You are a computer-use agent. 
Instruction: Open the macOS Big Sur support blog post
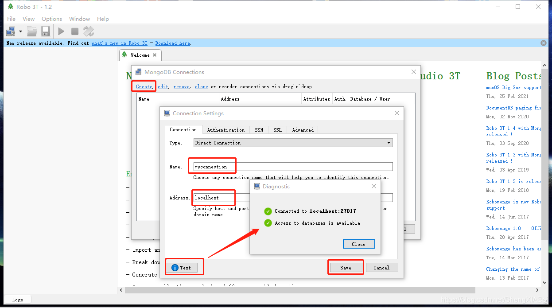pyautogui.click(x=514, y=88)
